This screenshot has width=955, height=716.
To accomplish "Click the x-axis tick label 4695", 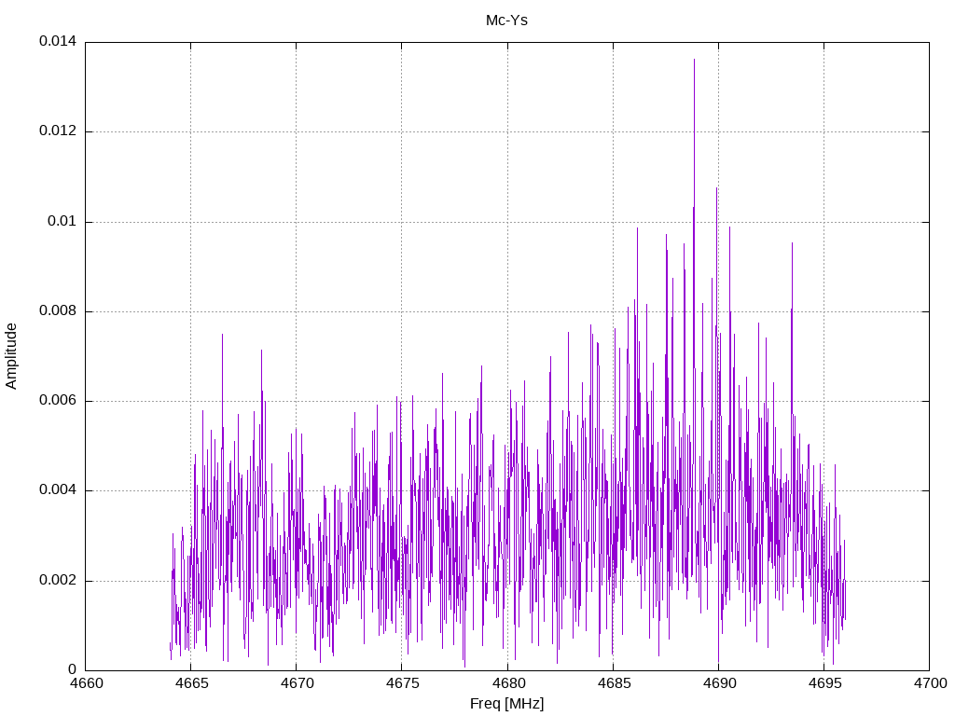I will pyautogui.click(x=824, y=683).
